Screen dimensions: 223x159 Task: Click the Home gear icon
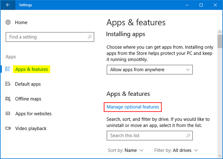tap(8, 23)
